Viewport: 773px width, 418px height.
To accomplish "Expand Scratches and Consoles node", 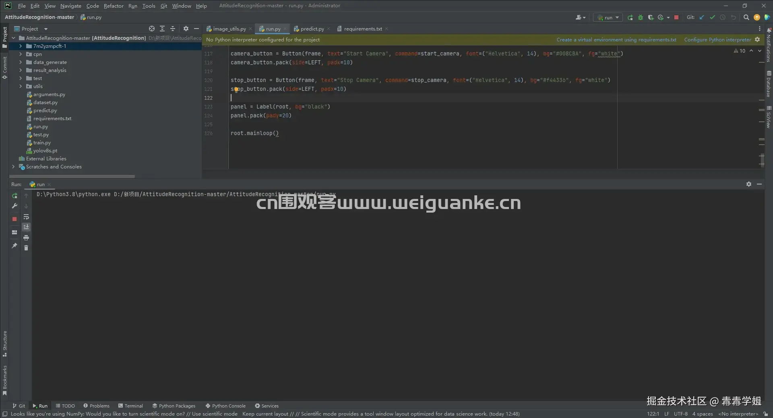I will click(x=14, y=166).
